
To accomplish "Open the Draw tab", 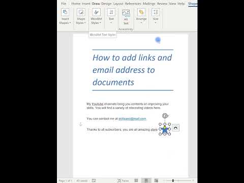I will pyautogui.click(x=96, y=4).
